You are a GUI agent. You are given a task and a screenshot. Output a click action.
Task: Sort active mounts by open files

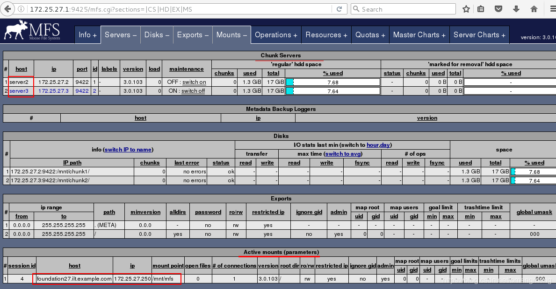click(198, 266)
